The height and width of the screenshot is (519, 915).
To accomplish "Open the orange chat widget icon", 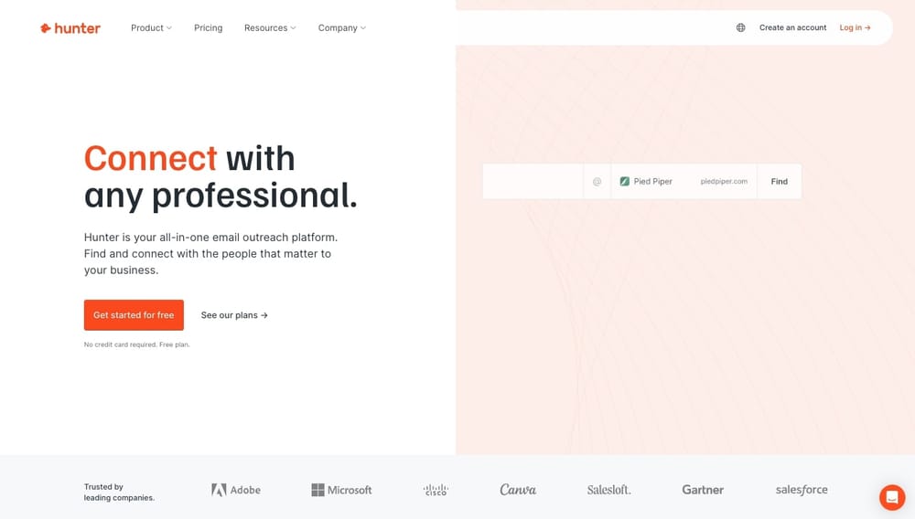I will click(x=891, y=497).
